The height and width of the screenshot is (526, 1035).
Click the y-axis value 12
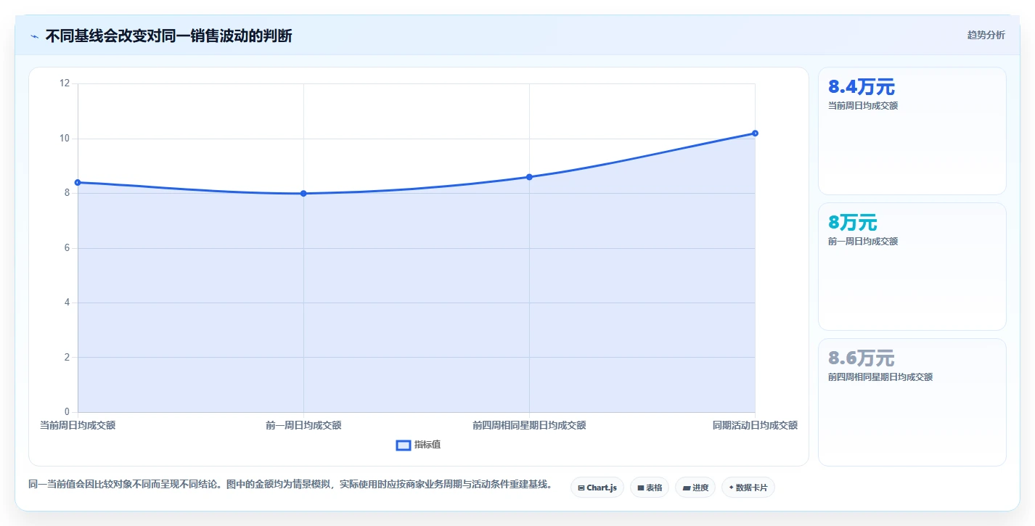point(65,83)
